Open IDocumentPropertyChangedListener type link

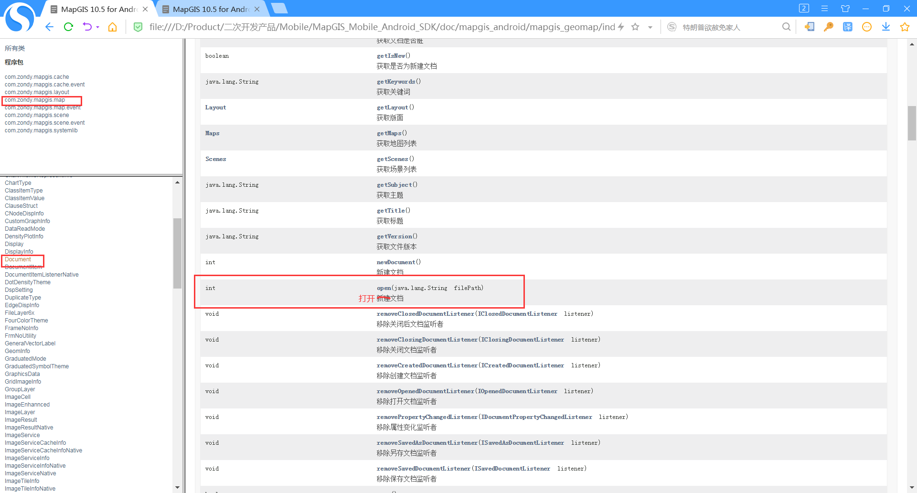point(536,417)
